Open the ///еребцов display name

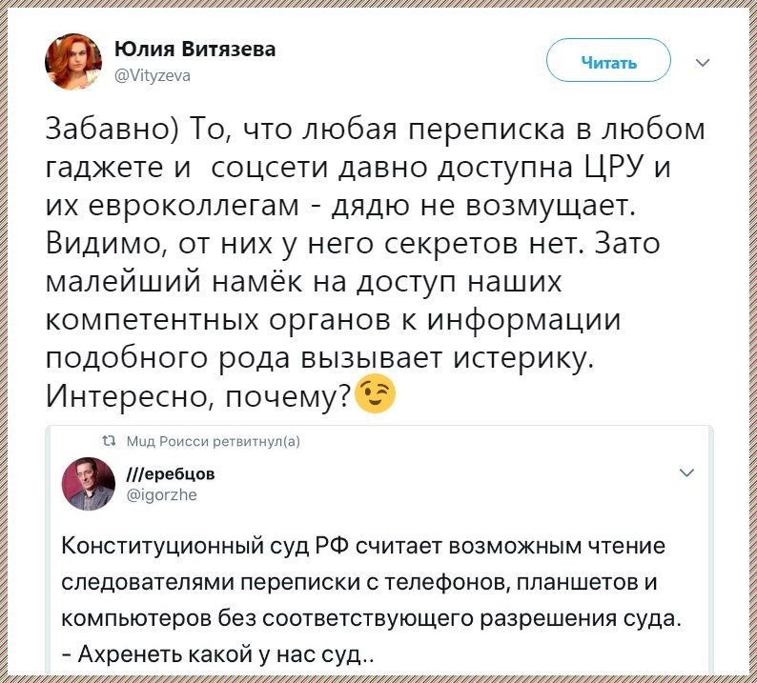click(x=171, y=472)
